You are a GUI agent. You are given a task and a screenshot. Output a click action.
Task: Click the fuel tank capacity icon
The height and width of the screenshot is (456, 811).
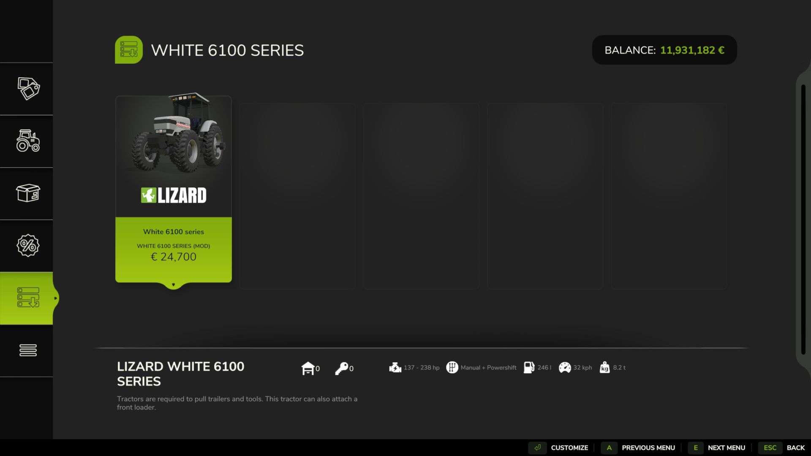529,367
